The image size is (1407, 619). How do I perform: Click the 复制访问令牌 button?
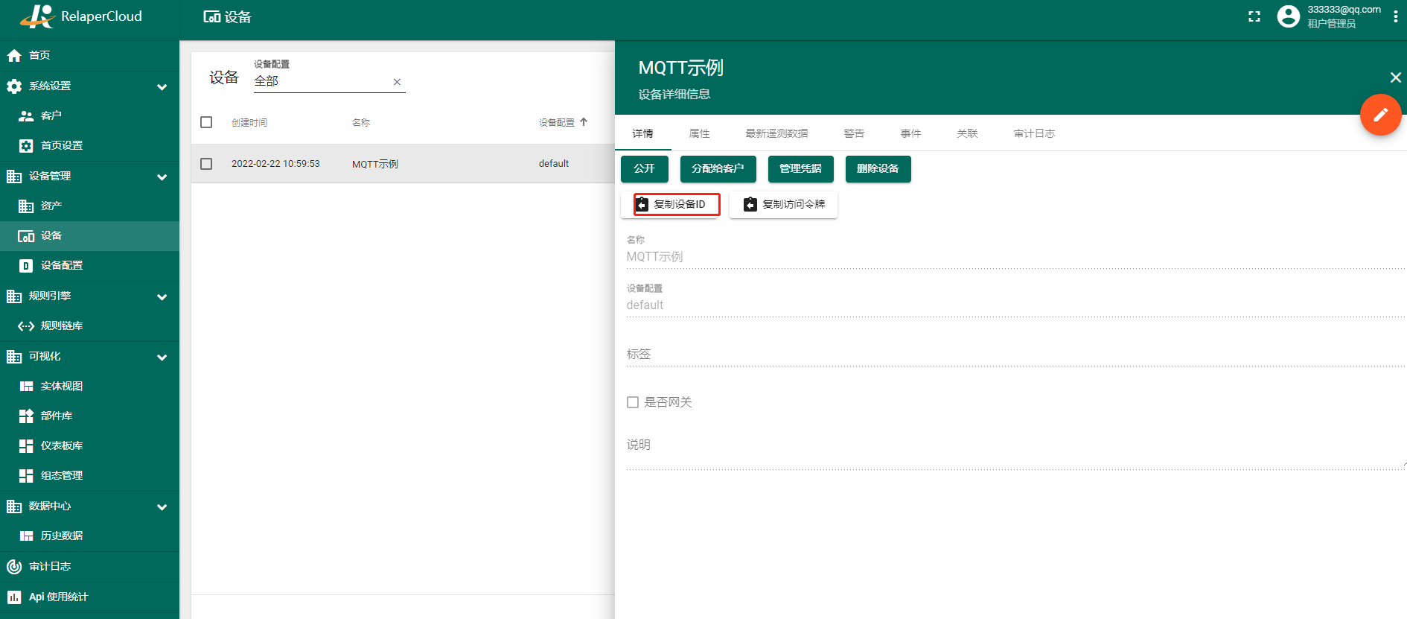784,204
